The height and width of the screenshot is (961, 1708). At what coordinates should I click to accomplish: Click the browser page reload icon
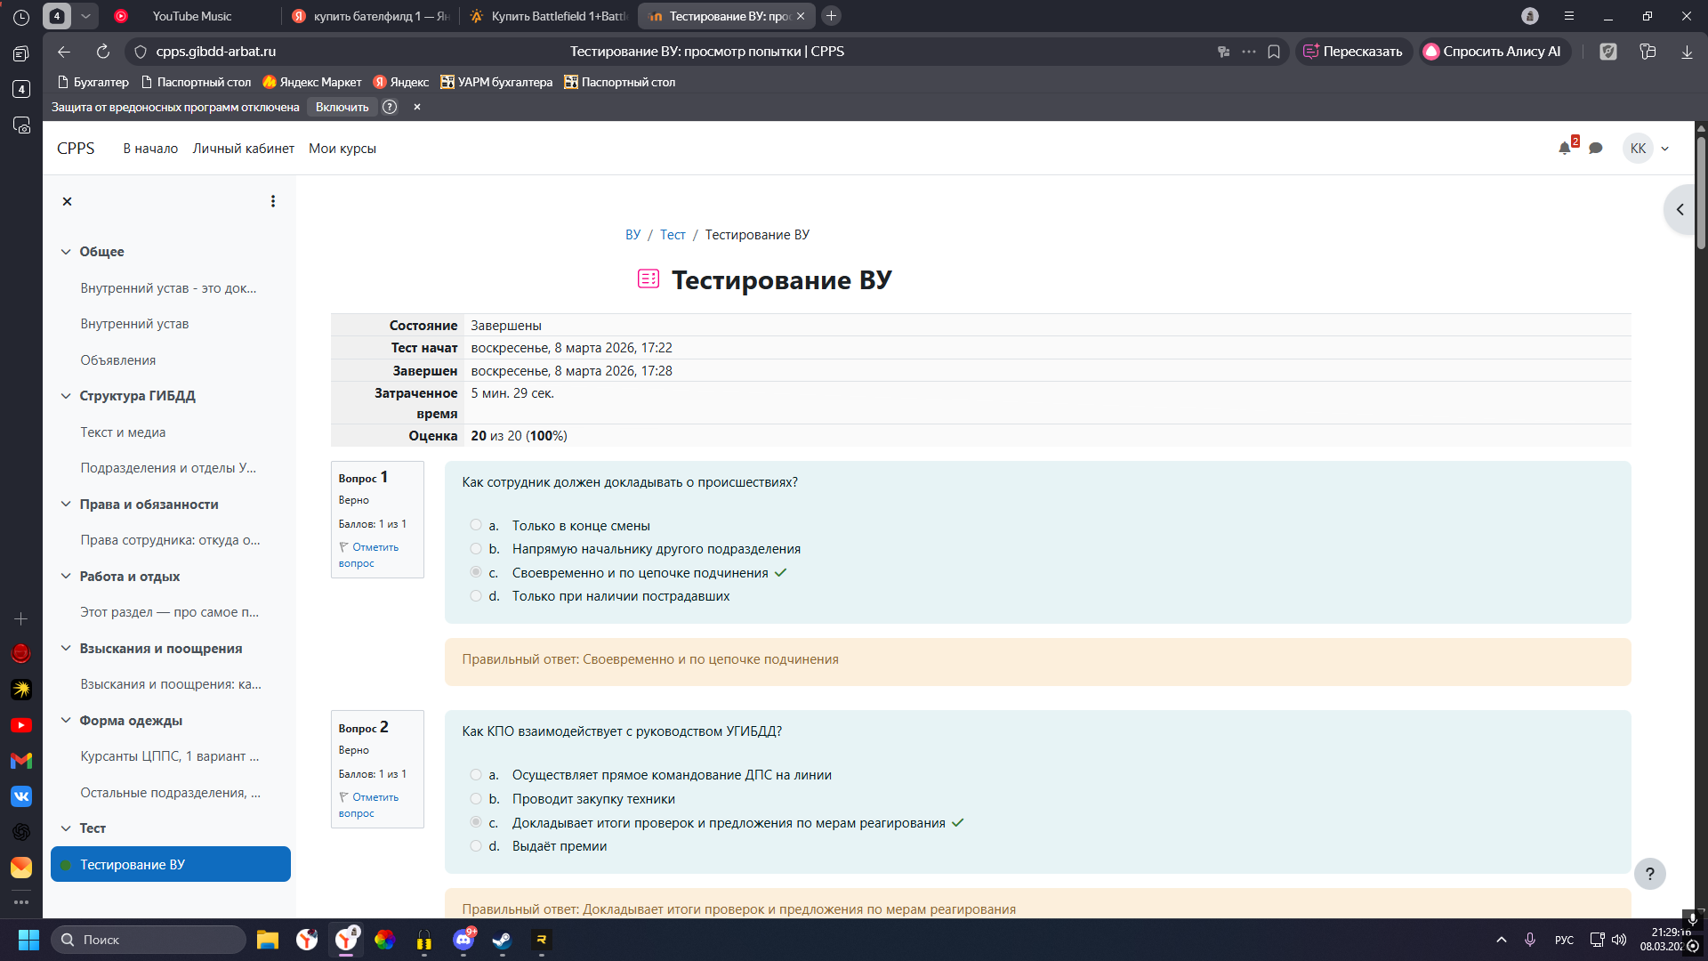click(x=103, y=52)
